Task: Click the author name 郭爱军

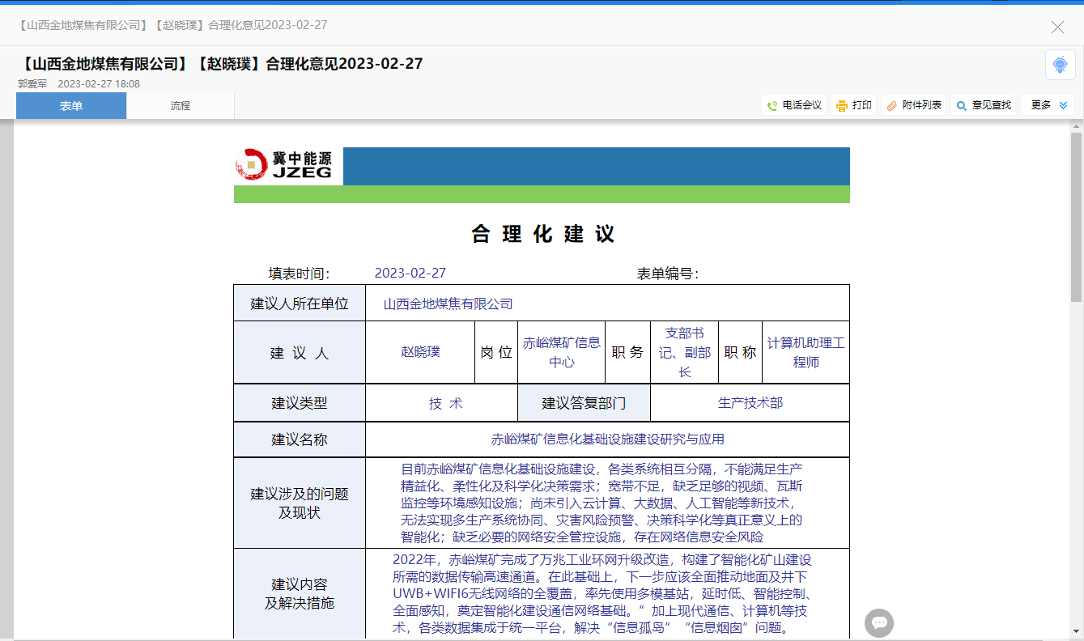Action: click(x=32, y=83)
